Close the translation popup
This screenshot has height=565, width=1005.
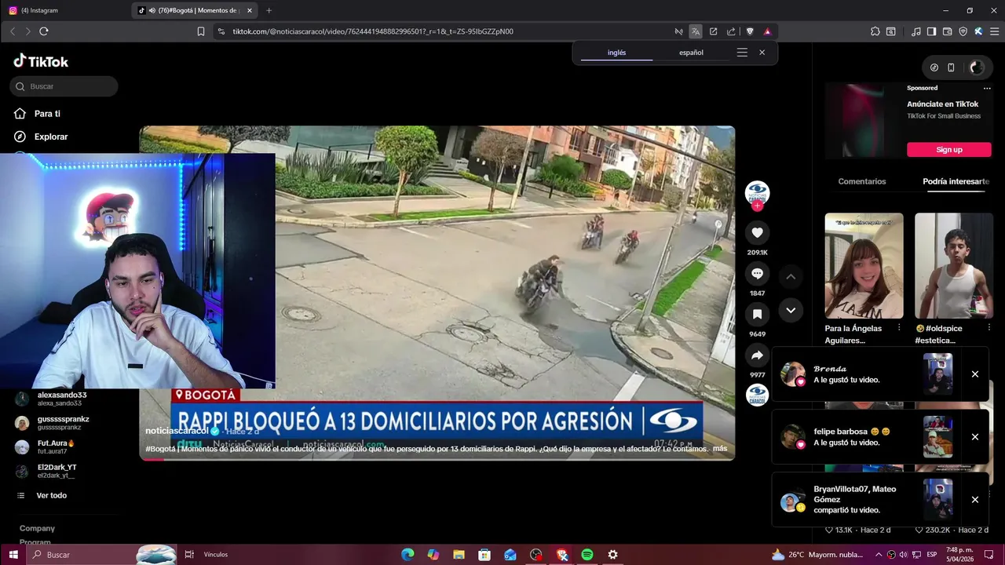click(762, 53)
